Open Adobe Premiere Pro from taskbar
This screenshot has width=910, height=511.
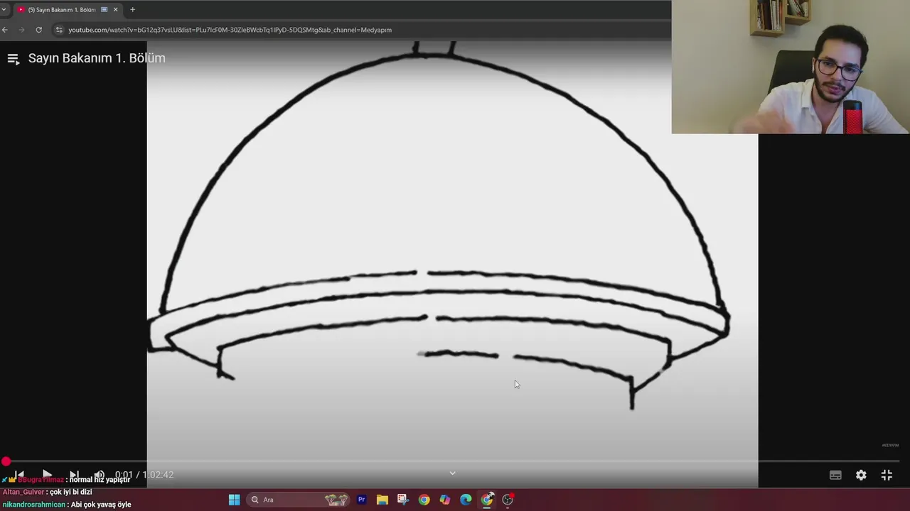coord(361,500)
